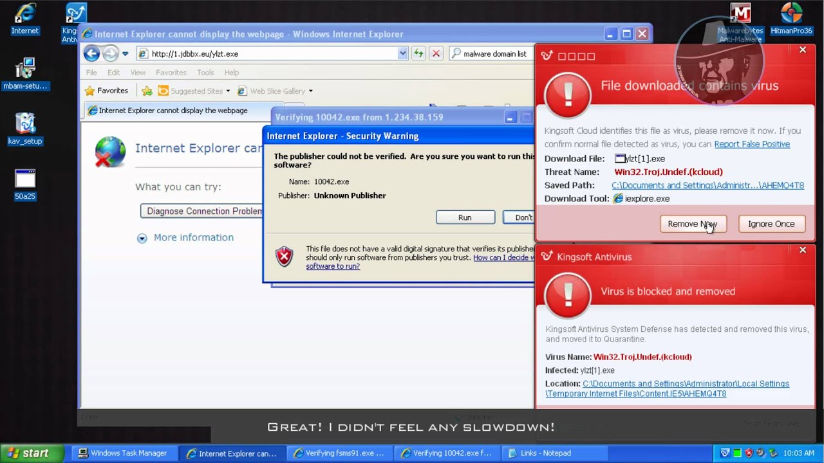Image resolution: width=824 pixels, height=463 pixels.
Task: Expand the address bar history dropdown
Action: tap(402, 53)
